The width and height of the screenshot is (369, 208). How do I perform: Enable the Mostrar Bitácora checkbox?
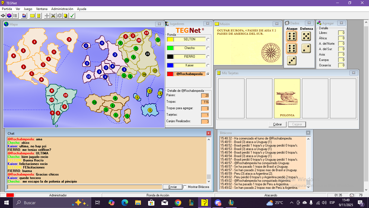[x=185, y=187]
